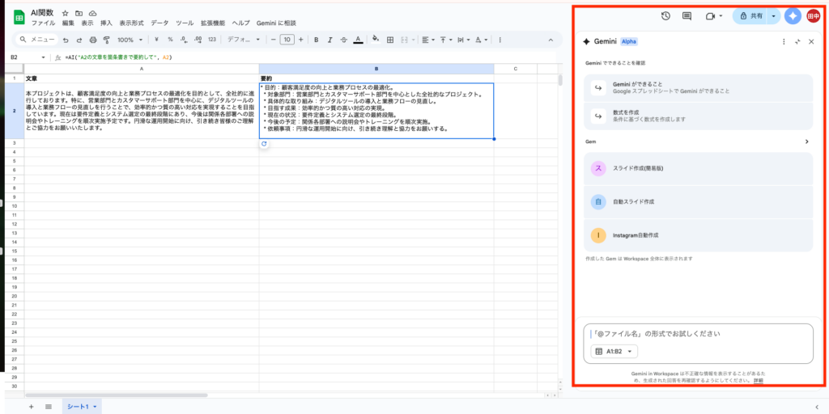The height and width of the screenshot is (414, 829).
Task: Open version history clock icon
Action: pyautogui.click(x=665, y=15)
